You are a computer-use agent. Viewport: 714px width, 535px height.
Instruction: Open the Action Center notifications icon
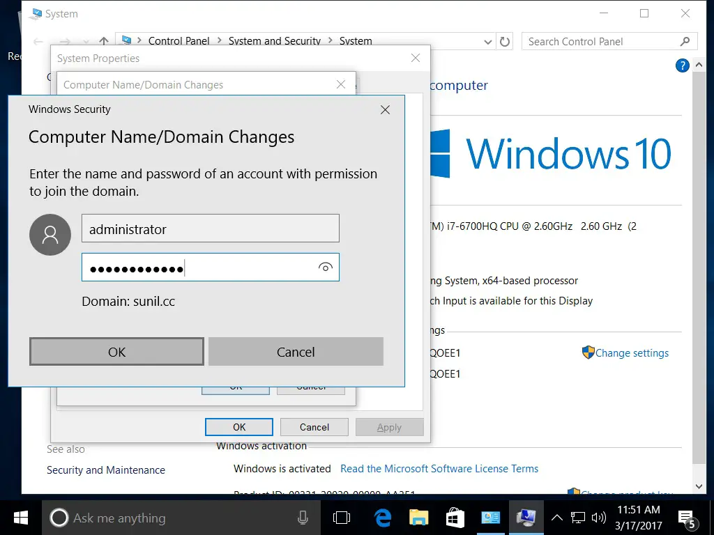[687, 518]
